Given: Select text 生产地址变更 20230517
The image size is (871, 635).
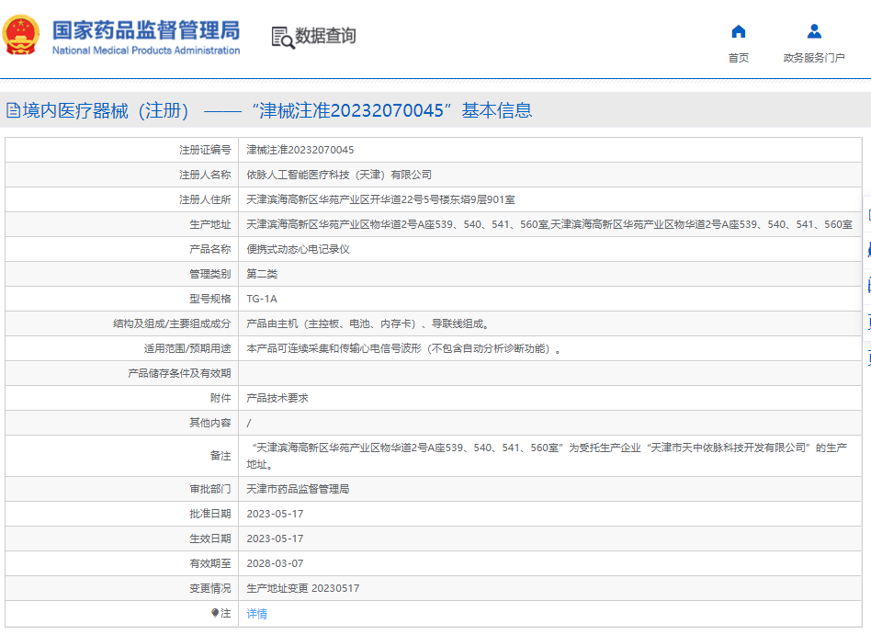Looking at the screenshot, I should pyautogui.click(x=303, y=588).
